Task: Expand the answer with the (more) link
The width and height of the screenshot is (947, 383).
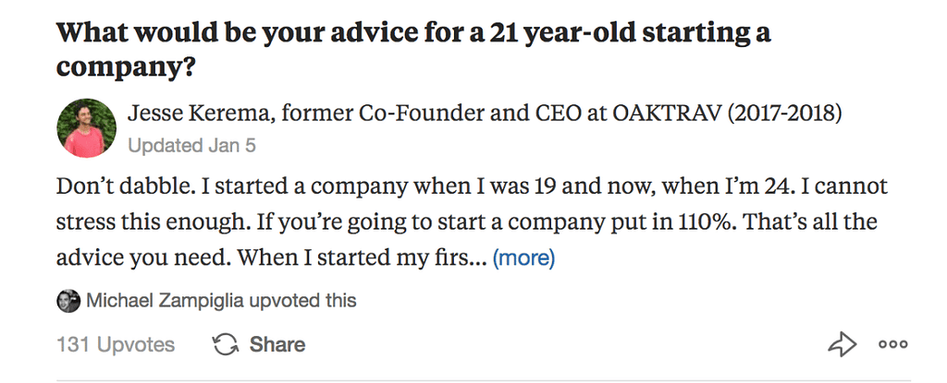Action: (x=523, y=257)
